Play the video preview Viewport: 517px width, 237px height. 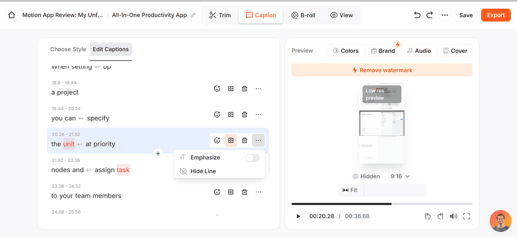point(298,216)
